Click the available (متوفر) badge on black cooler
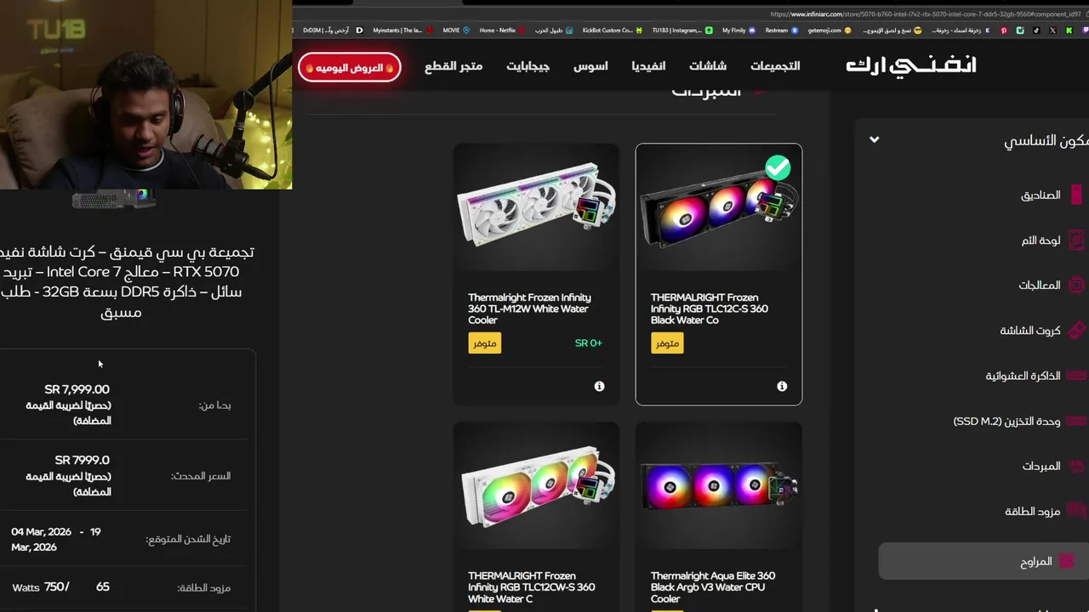Screen dimensions: 1089x612 click(667, 343)
